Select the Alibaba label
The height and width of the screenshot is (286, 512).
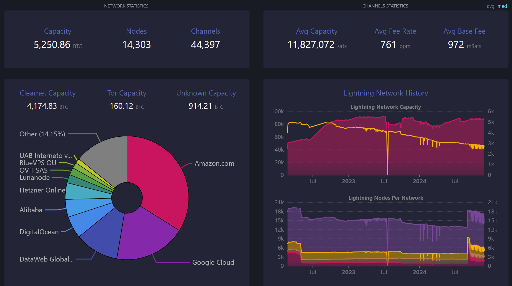tap(31, 210)
